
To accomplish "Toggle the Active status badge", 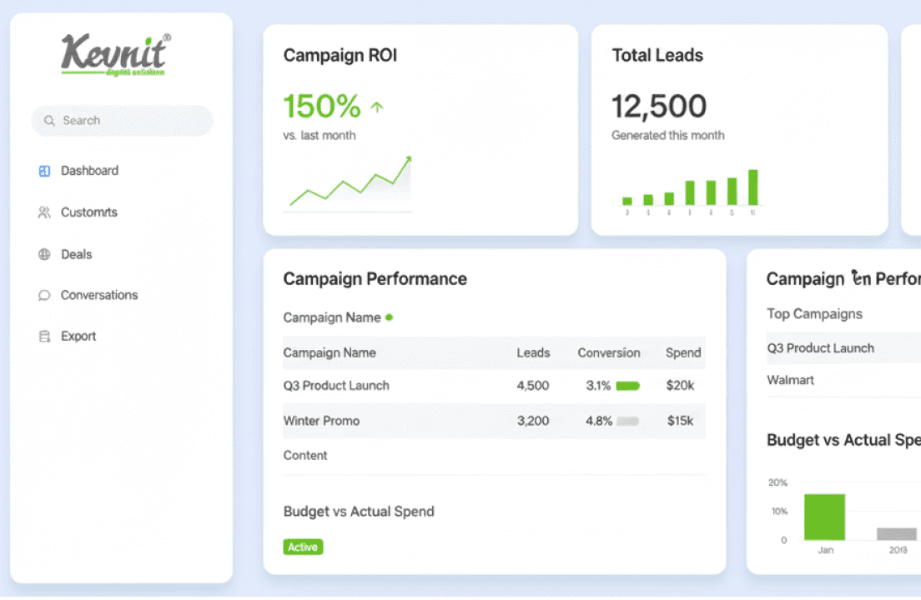I will pos(303,547).
